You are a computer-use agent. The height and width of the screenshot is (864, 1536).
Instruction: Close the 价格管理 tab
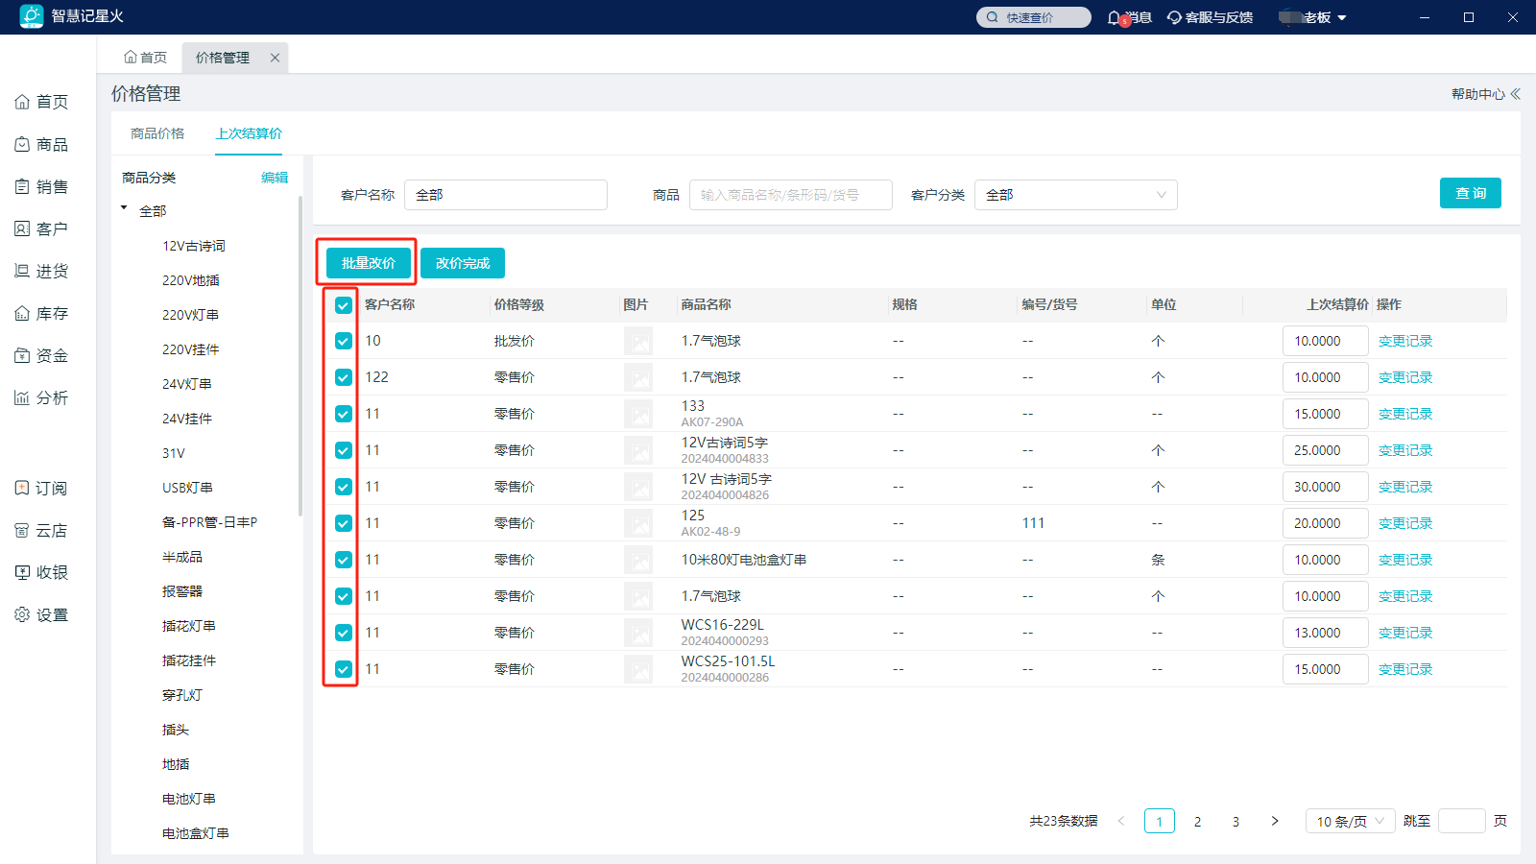point(275,58)
